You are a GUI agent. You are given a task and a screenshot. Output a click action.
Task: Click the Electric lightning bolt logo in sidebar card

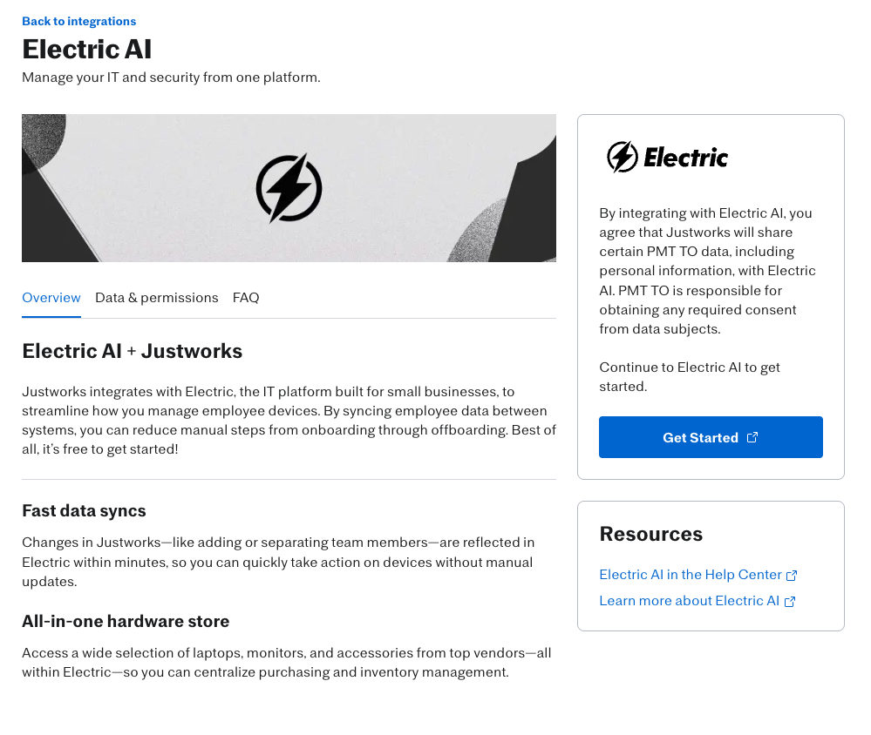click(x=623, y=157)
